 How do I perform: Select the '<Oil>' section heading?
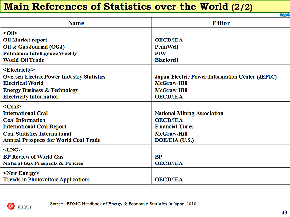point(10,33)
